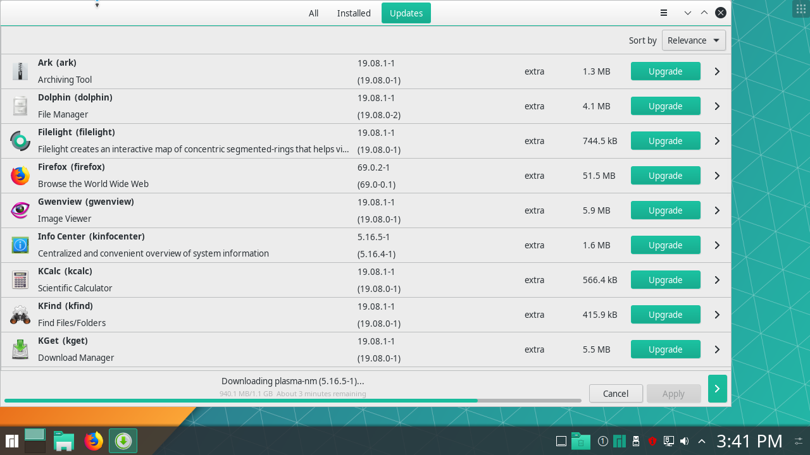Expand hidden system tray icons
Viewport: 810px width, 455px height.
(x=701, y=440)
